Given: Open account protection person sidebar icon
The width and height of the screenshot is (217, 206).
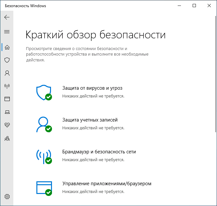Looking at the screenshot, I should [x=7, y=73].
